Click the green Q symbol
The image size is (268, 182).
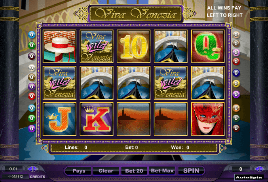(208, 46)
